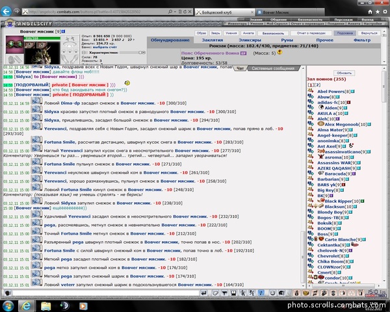The width and height of the screenshot is (390, 312).
Task: Toggle the last round button right of Характеристики
Action: tap(144, 53)
